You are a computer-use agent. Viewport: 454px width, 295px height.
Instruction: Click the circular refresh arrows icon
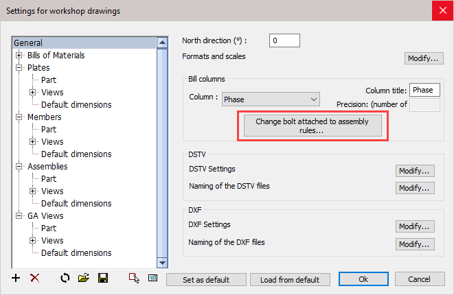tap(66, 279)
